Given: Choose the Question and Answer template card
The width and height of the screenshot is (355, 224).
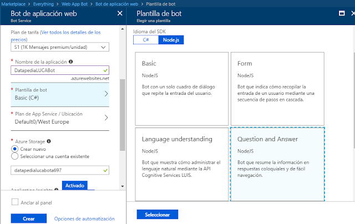Looking at the screenshot, I should 277,164.
